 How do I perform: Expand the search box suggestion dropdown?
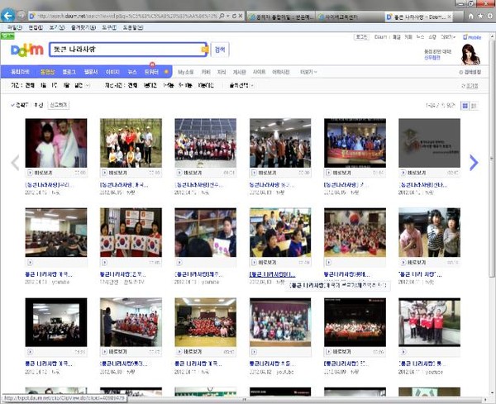203,50
